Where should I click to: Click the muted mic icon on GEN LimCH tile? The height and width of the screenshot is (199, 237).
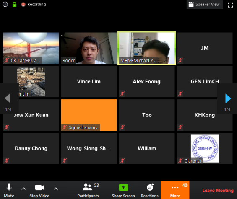(180, 94)
